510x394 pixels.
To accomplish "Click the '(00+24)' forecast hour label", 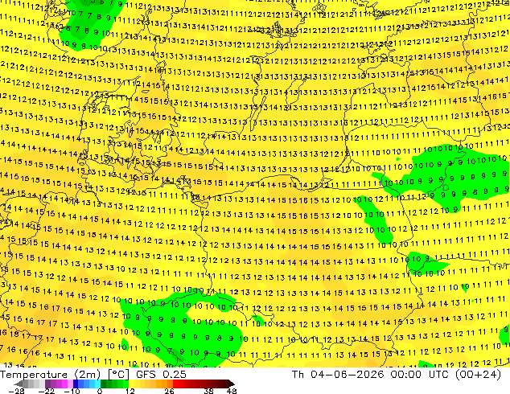I will 479,375.
